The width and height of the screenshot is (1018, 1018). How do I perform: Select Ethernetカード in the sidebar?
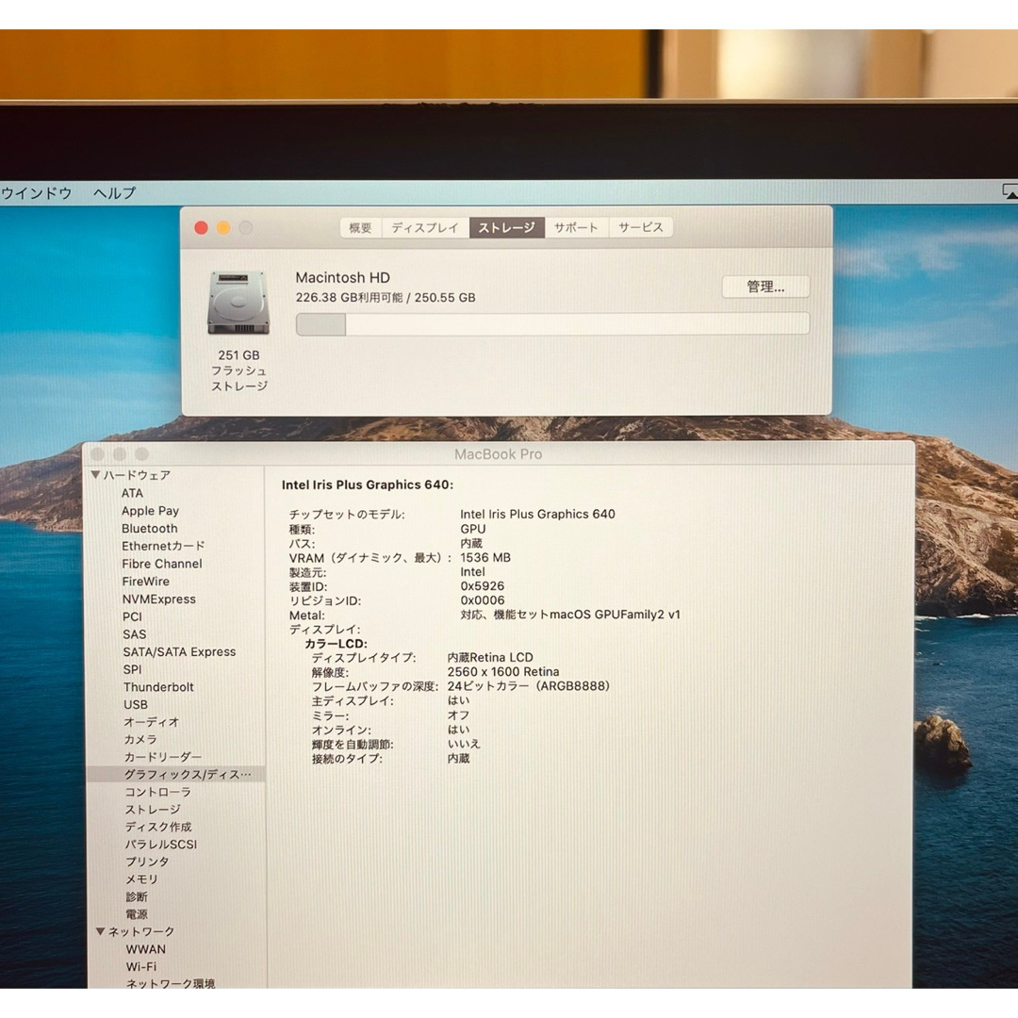(x=163, y=546)
